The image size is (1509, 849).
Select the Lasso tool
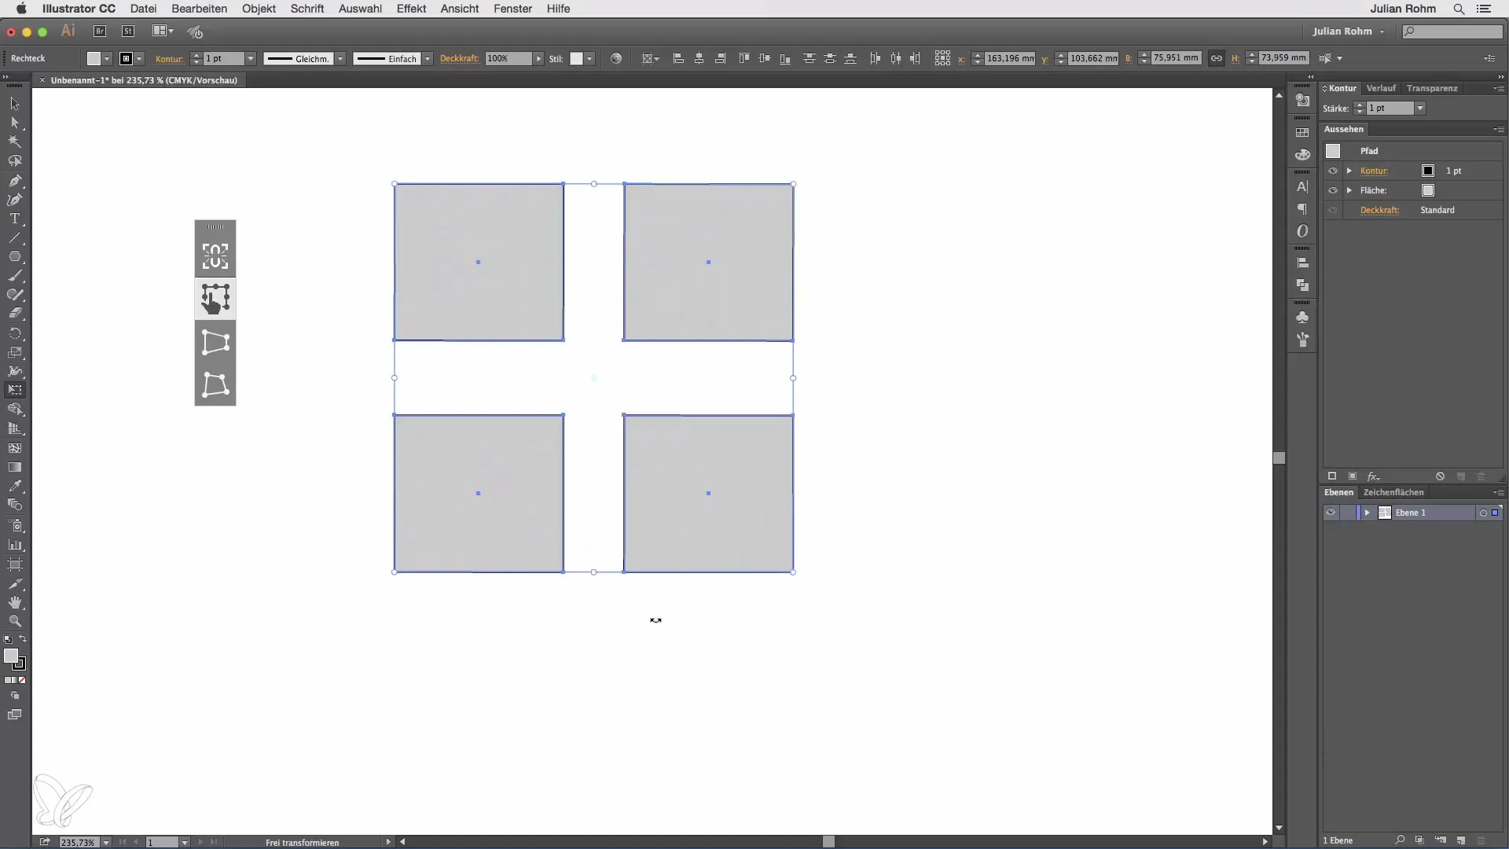(x=15, y=161)
